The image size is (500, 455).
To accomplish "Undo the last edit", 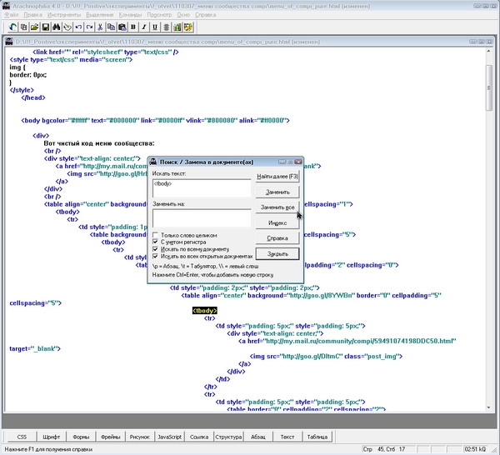I will click(x=78, y=27).
